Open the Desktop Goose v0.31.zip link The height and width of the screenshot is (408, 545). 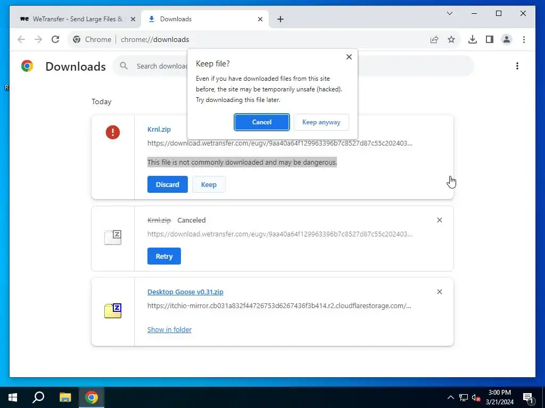[x=185, y=292]
